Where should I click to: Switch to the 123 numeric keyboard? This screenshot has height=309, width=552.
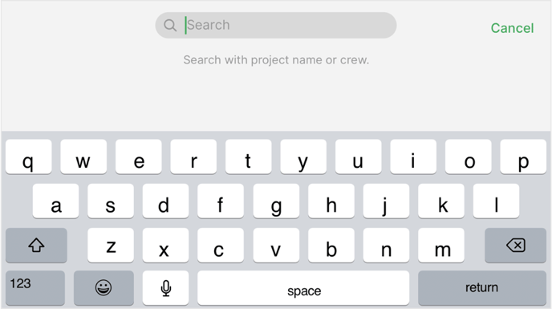click(x=35, y=287)
